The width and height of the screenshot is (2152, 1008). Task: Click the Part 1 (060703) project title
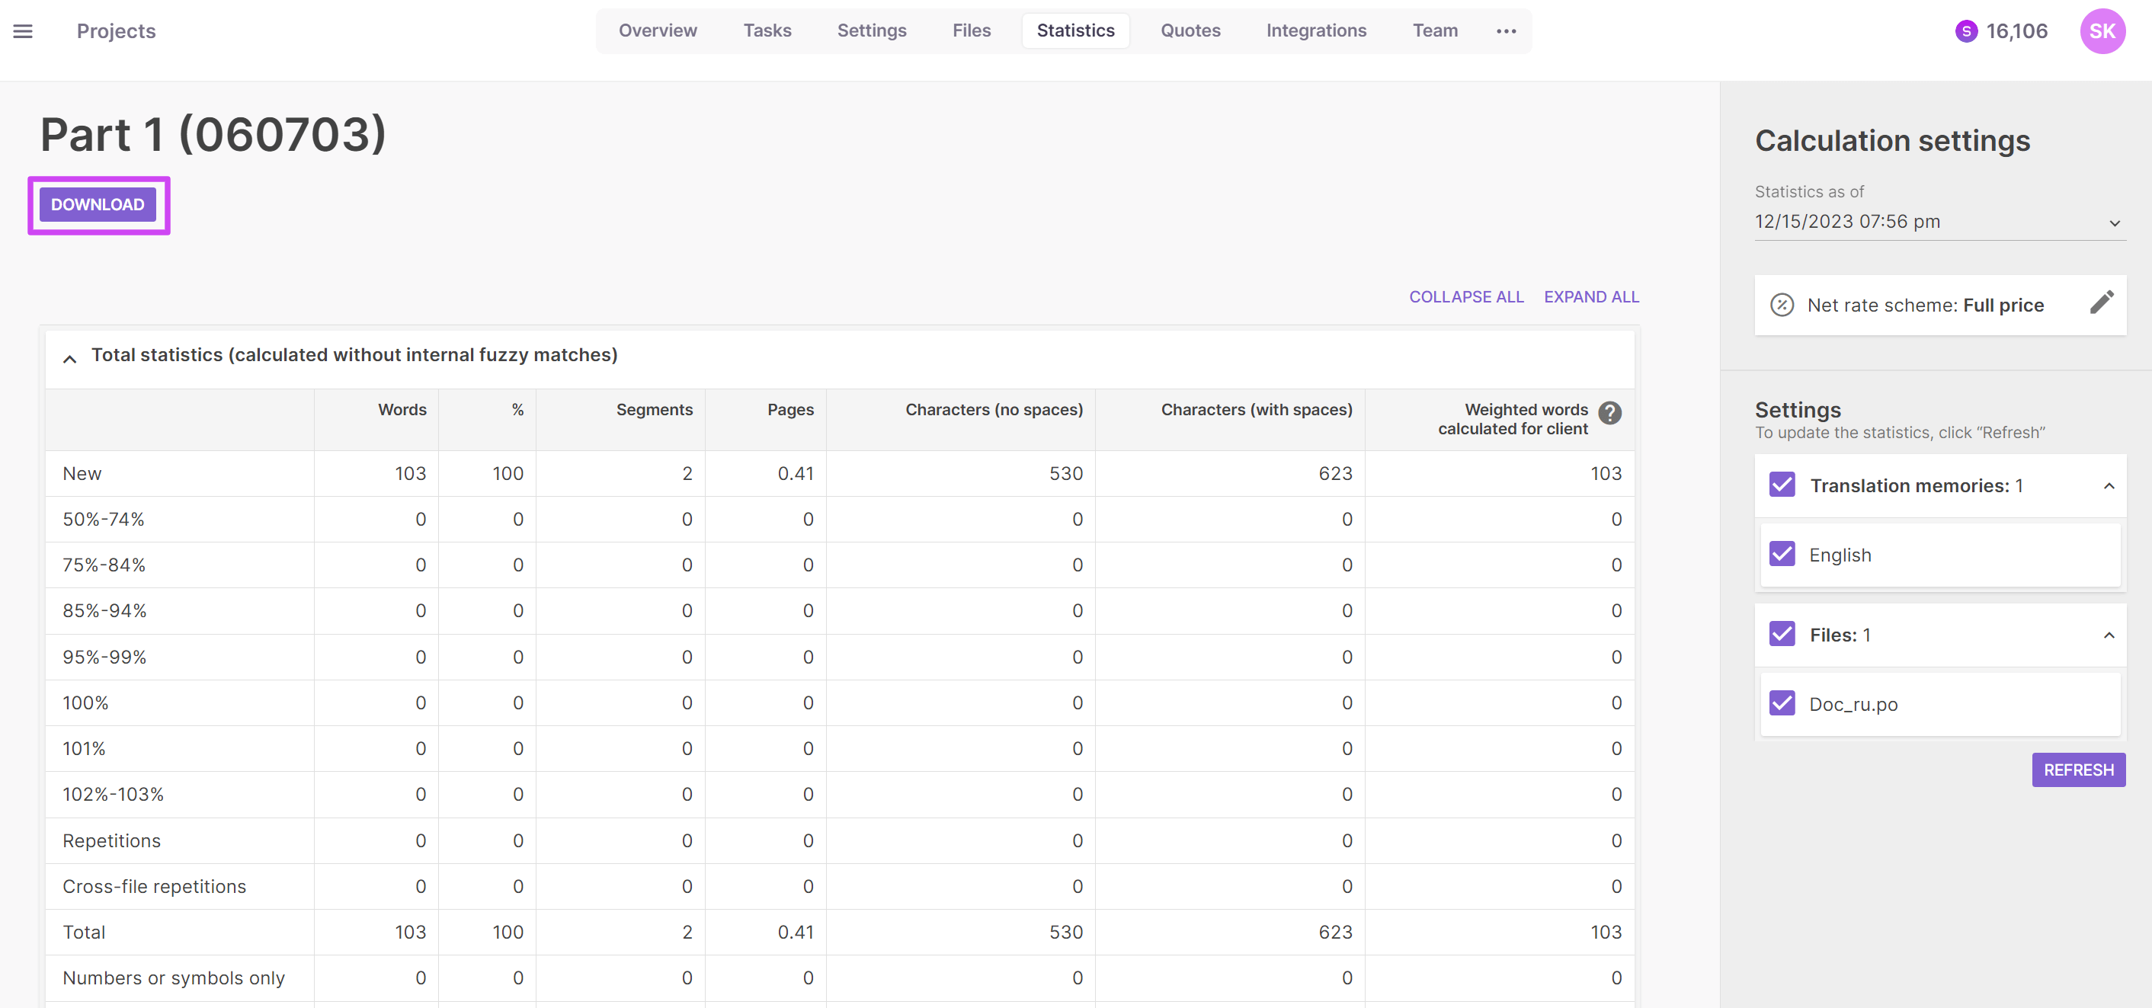pos(213,133)
